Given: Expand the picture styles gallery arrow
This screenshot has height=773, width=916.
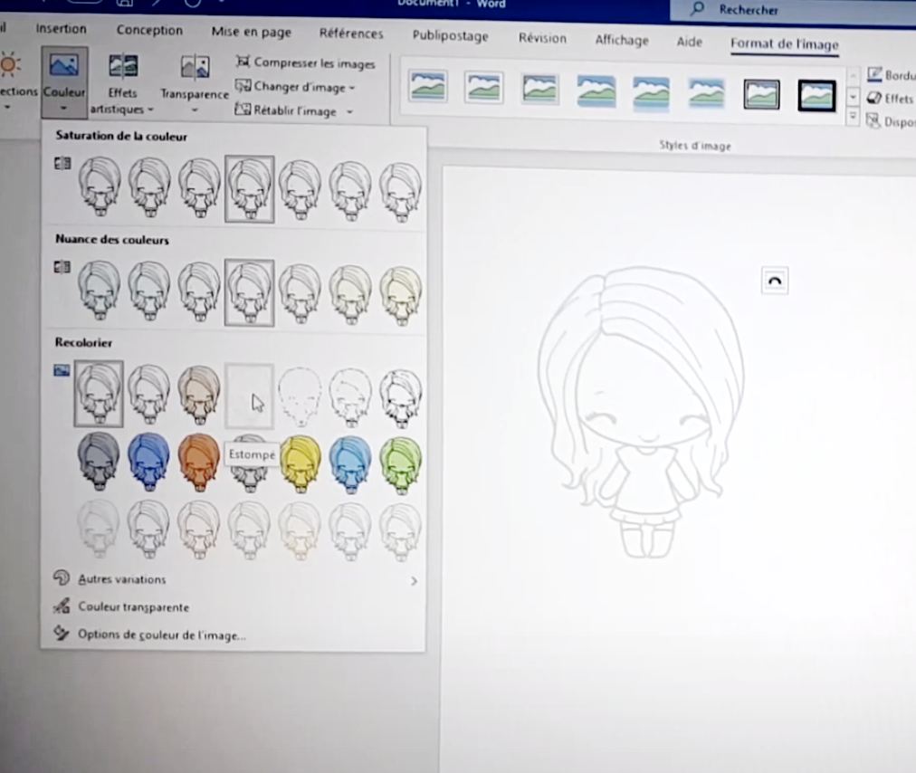Looking at the screenshot, I should click(853, 118).
